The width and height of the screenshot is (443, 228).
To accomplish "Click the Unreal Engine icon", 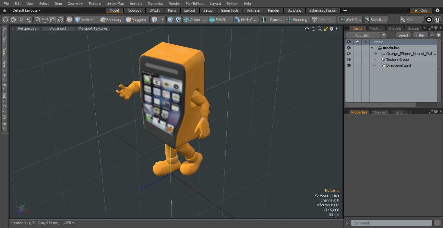I will click(x=437, y=20).
